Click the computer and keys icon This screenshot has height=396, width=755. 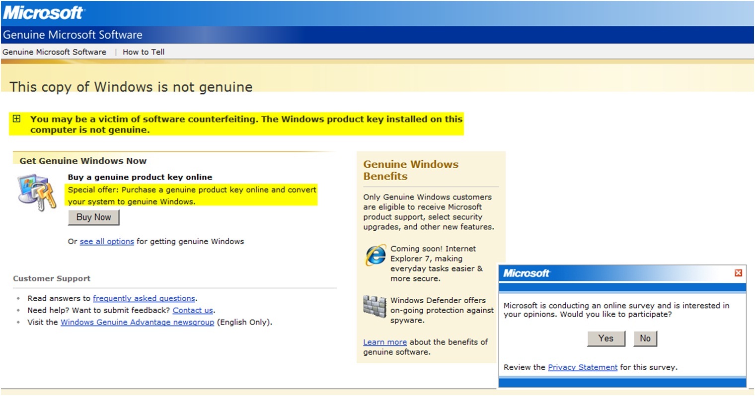(37, 193)
